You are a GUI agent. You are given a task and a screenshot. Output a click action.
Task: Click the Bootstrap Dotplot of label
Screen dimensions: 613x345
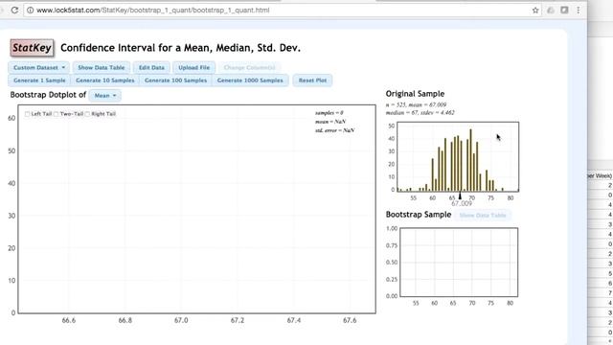48,95
